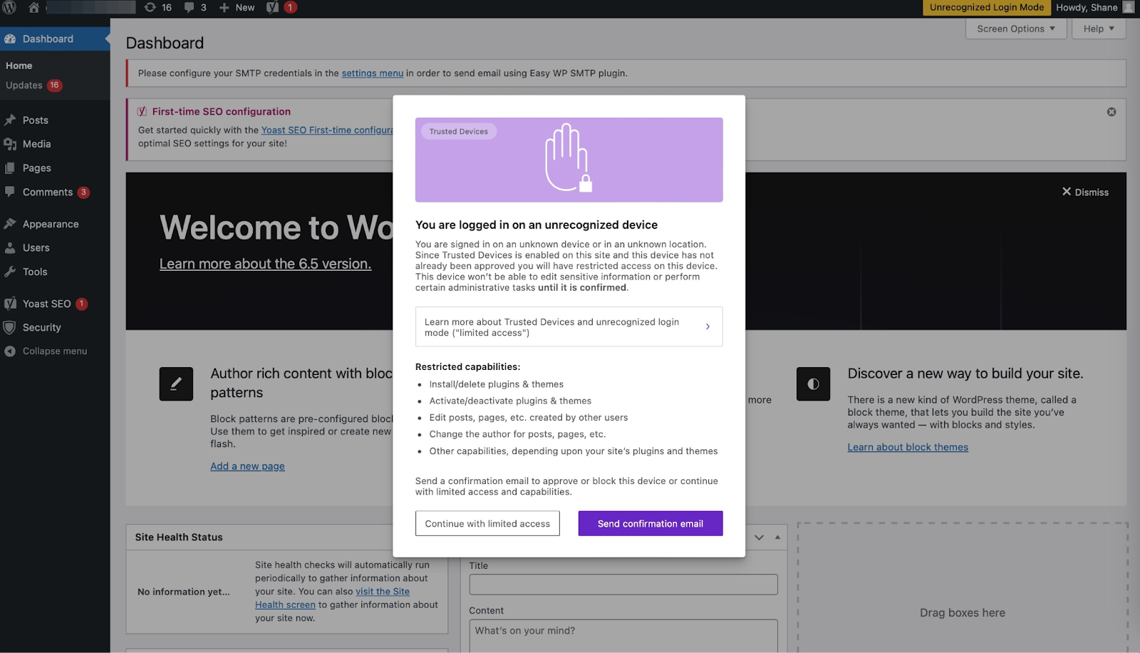Dismiss the First-time SEO configuration notice

coord(1111,112)
